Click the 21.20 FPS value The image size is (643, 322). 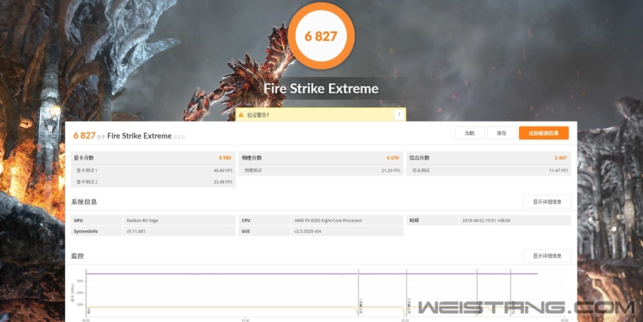click(391, 170)
